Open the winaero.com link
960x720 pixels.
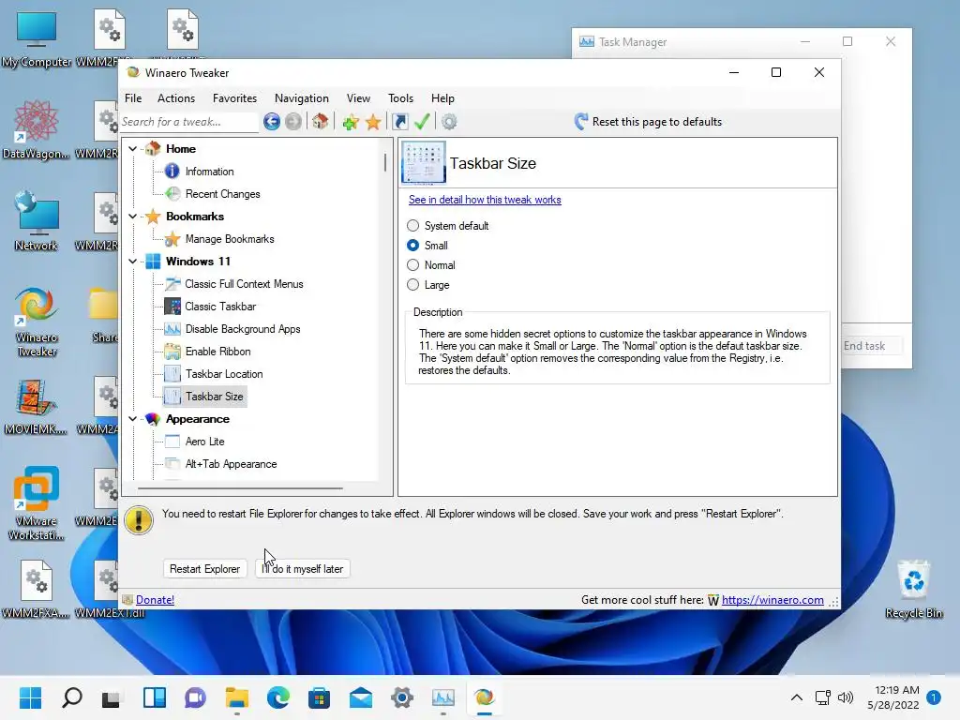[772, 600]
